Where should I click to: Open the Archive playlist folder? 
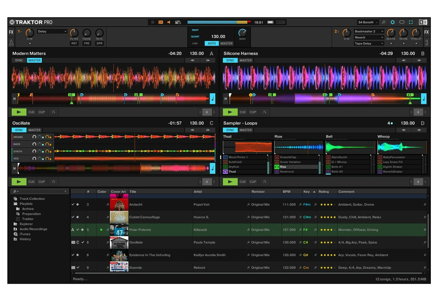click(28, 209)
